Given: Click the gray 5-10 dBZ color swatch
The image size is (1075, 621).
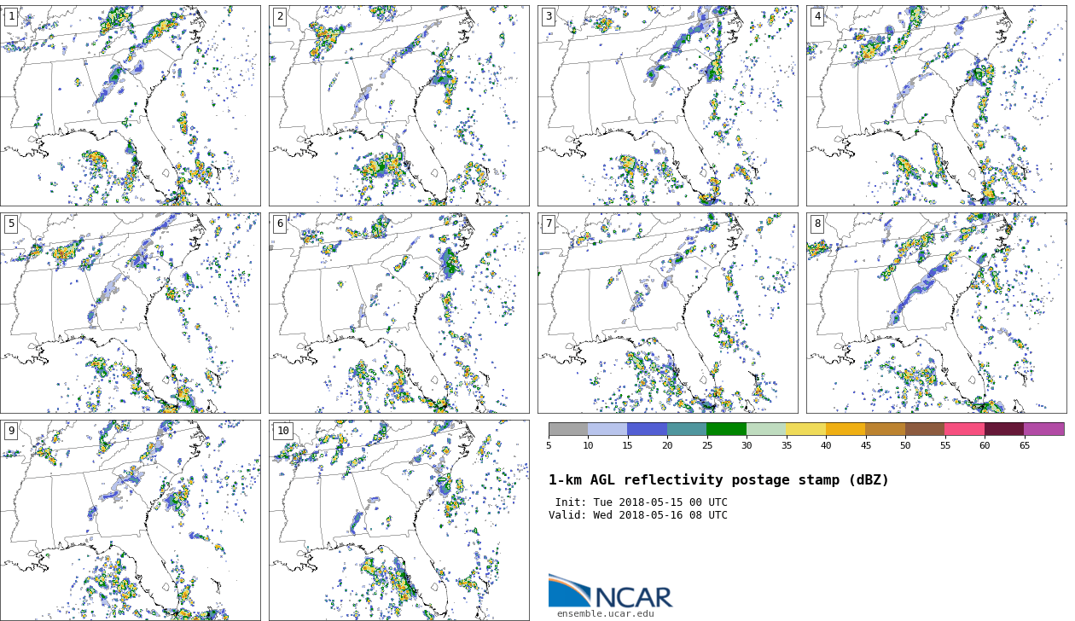Looking at the screenshot, I should point(568,429).
